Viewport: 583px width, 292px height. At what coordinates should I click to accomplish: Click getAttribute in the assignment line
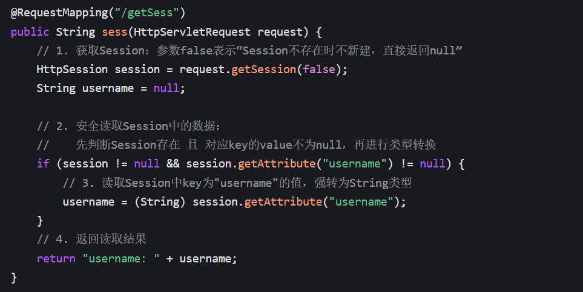pos(283,202)
